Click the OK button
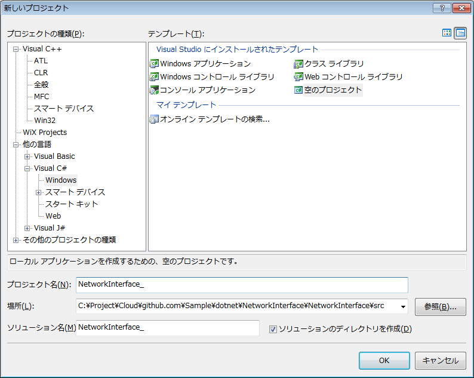The image size is (474, 378). click(384, 361)
